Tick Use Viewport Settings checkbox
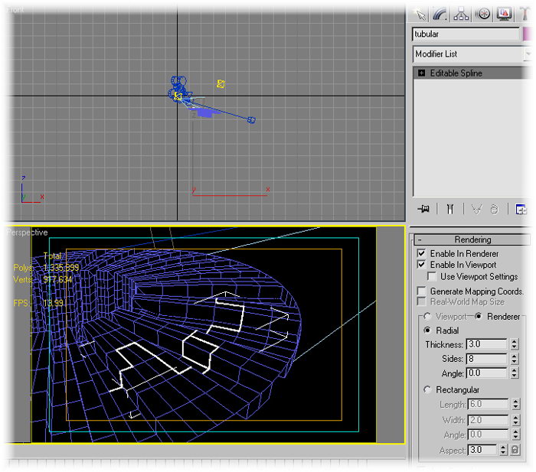 (x=433, y=276)
